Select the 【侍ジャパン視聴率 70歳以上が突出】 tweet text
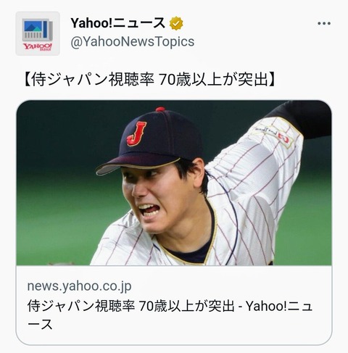The image size is (348, 353). coord(150,80)
